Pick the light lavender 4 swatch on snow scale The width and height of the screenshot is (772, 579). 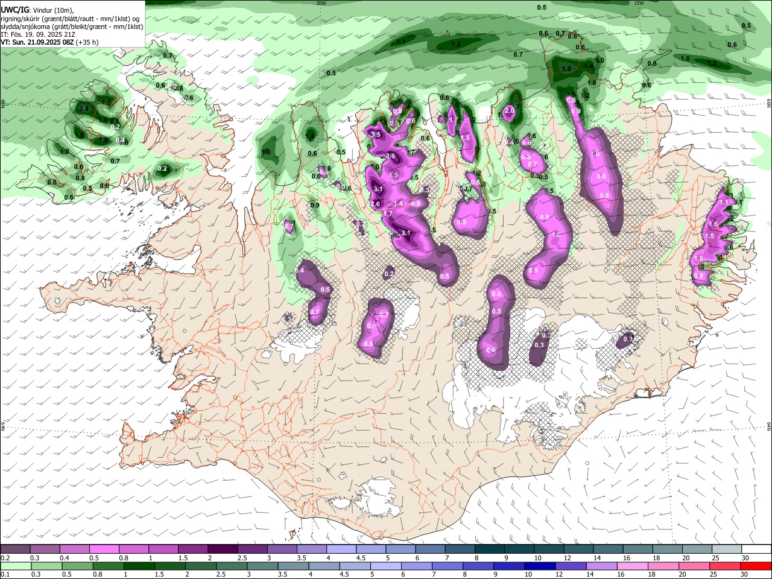click(x=341, y=549)
